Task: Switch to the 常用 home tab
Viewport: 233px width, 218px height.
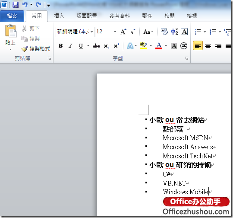Action: click(37, 16)
